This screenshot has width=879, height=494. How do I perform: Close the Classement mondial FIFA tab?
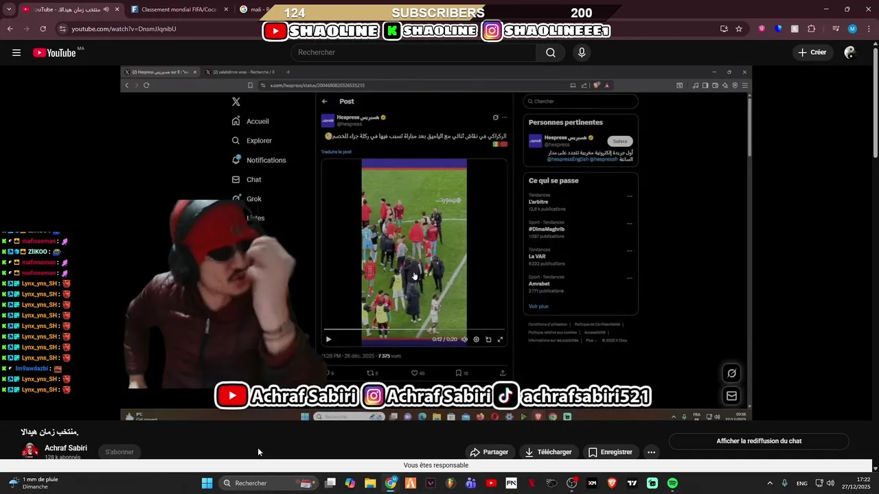[226, 10]
